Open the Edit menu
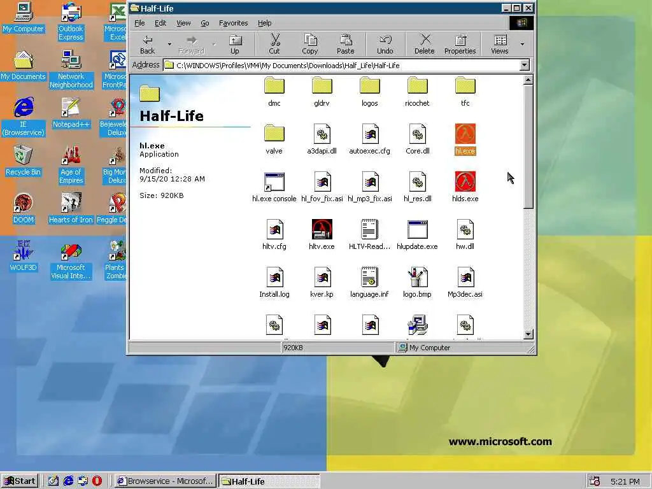Image resolution: width=652 pixels, height=489 pixels. 160,23
